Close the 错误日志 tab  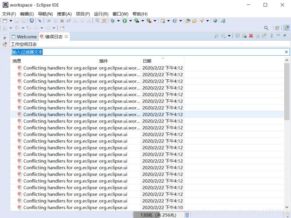pyautogui.click(x=66, y=37)
